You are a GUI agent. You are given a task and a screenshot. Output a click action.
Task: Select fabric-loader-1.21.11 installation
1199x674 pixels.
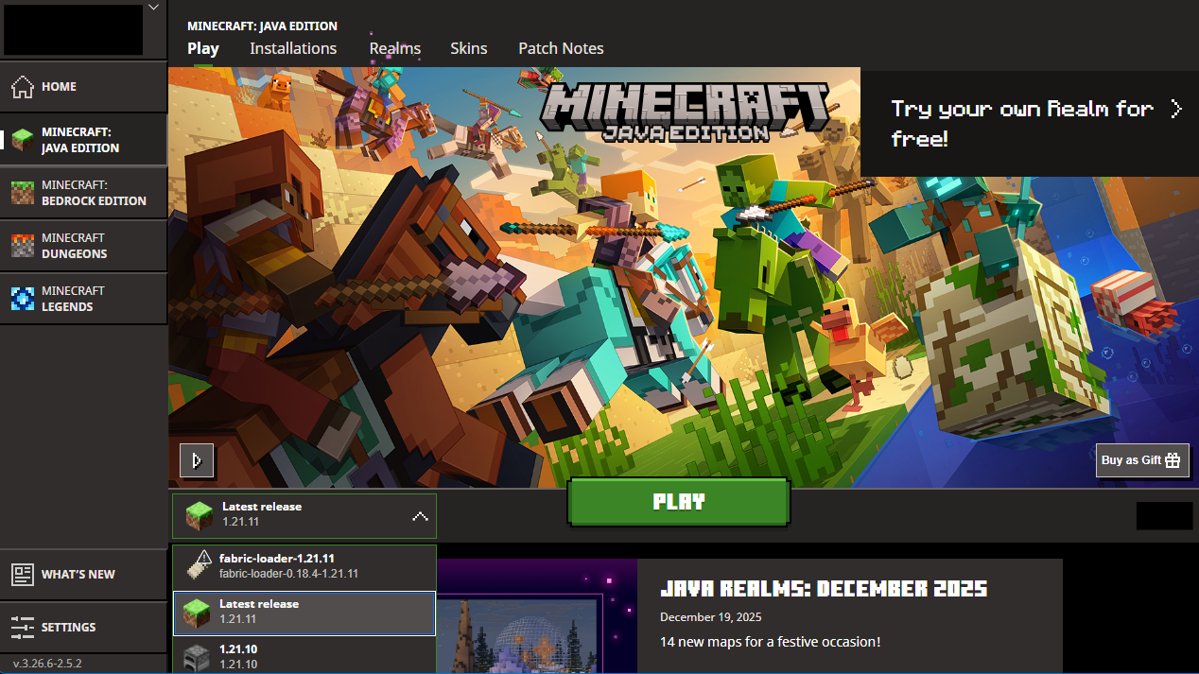coord(304,565)
